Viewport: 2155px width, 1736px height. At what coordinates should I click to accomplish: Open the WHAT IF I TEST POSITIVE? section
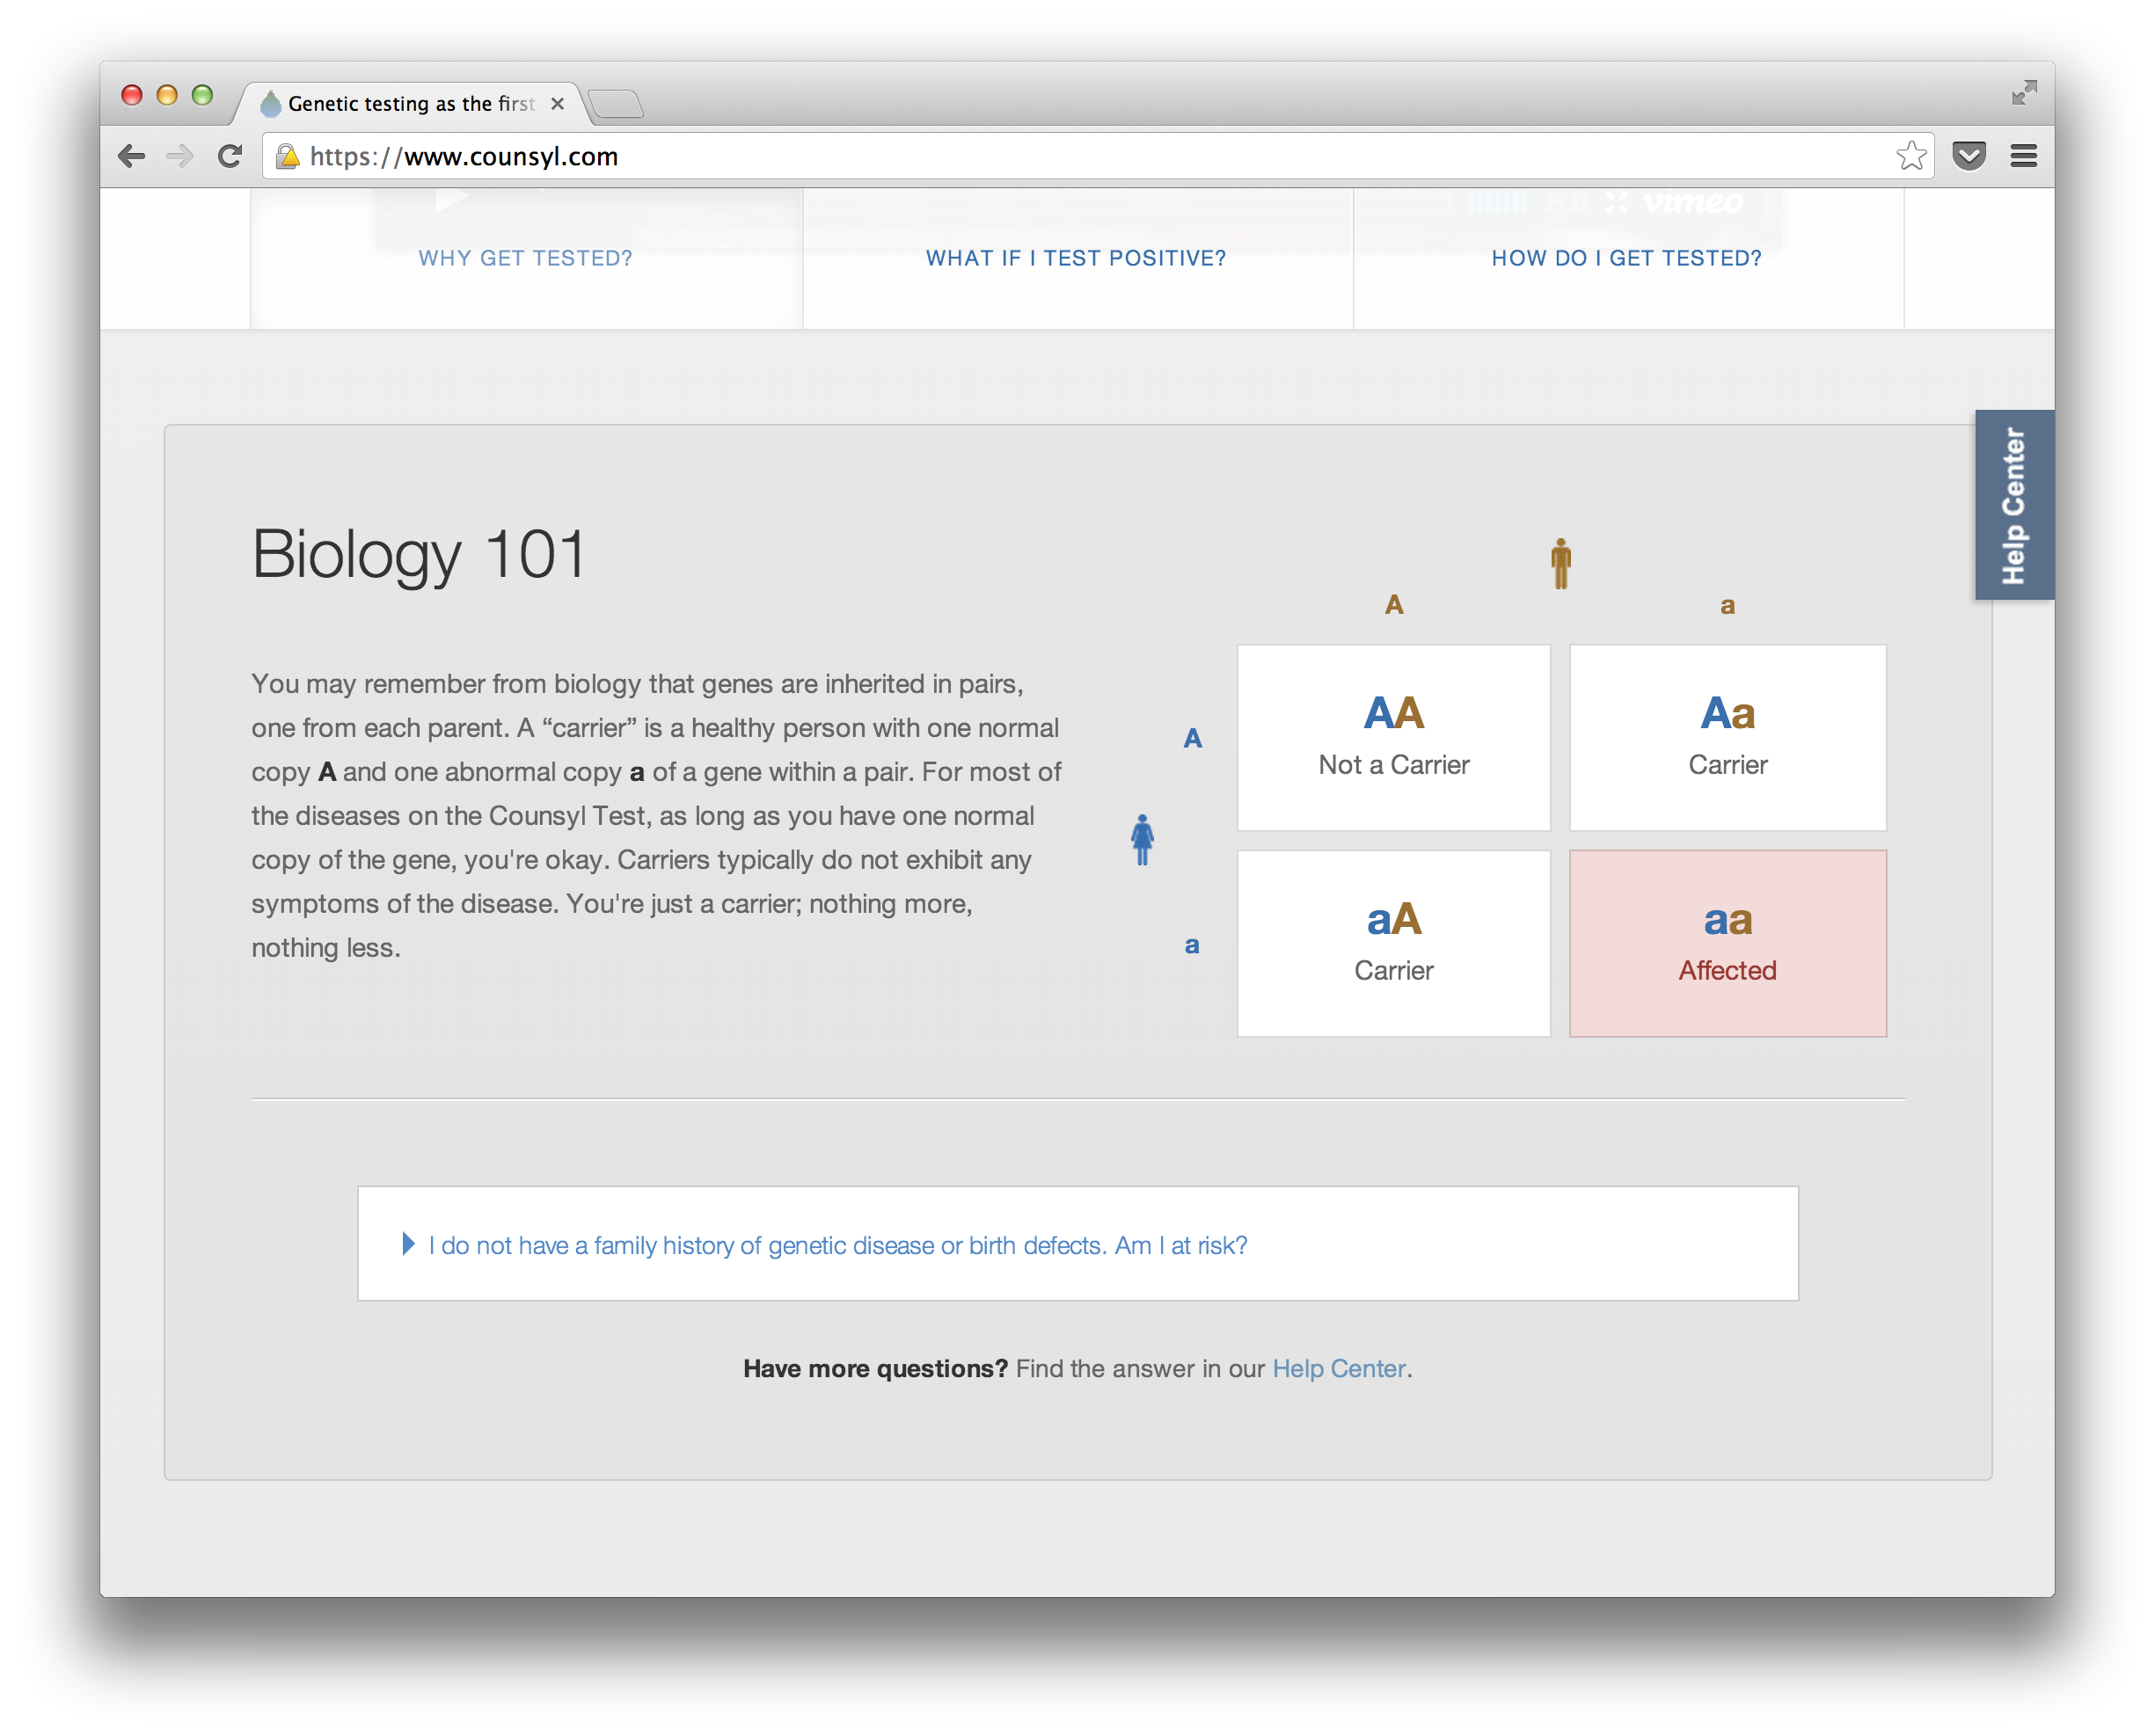coord(1076,258)
